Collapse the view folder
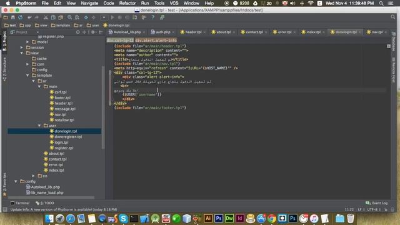The width and height of the screenshot is (400, 225). (22, 53)
